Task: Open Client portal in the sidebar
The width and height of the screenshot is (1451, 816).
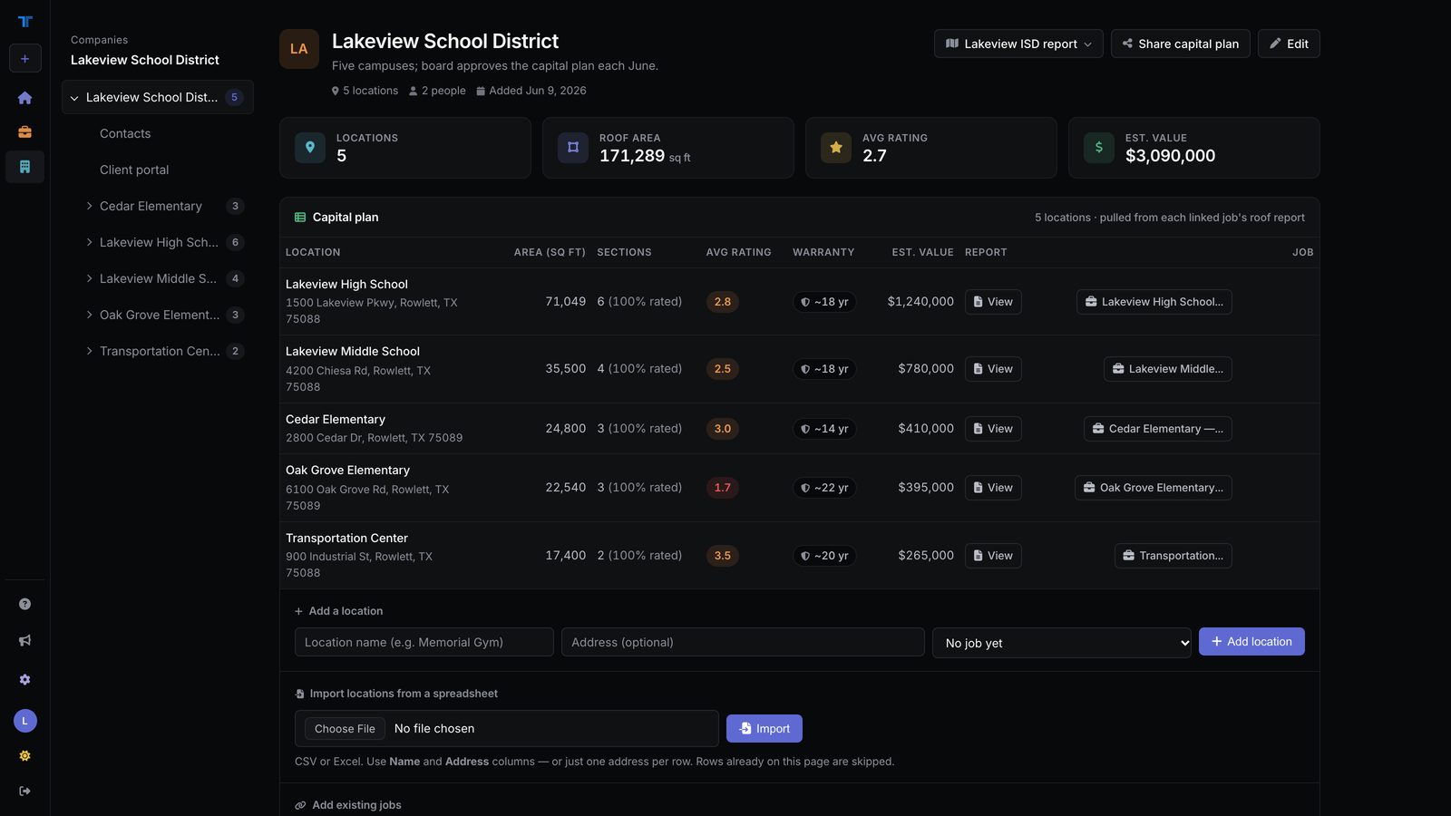Action: [134, 170]
